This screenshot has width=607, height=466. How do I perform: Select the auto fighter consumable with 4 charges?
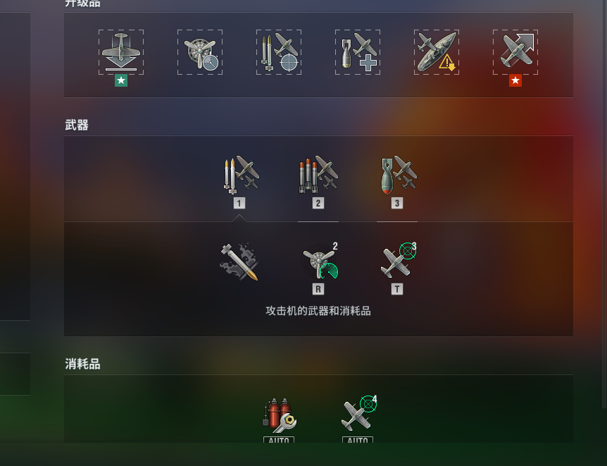pyautogui.click(x=358, y=419)
